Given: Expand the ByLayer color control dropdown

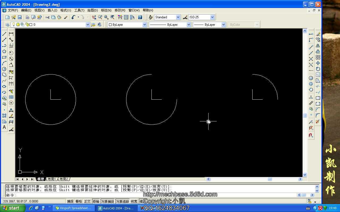Looking at the screenshot, I should click(144, 25).
